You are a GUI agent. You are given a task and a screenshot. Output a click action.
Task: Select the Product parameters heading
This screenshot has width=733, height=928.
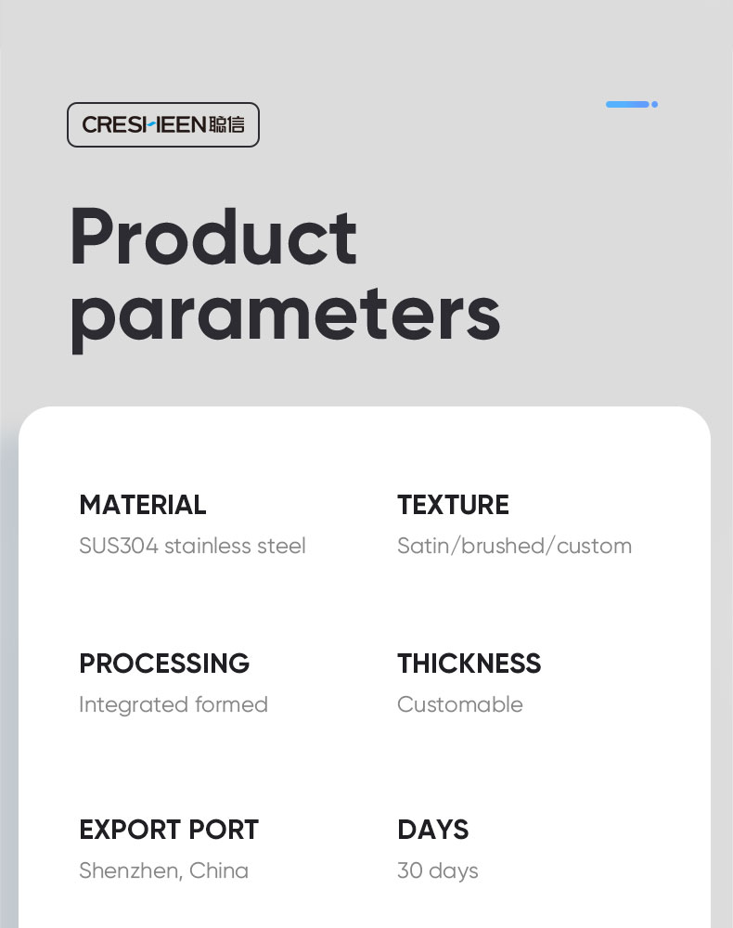coord(285,278)
